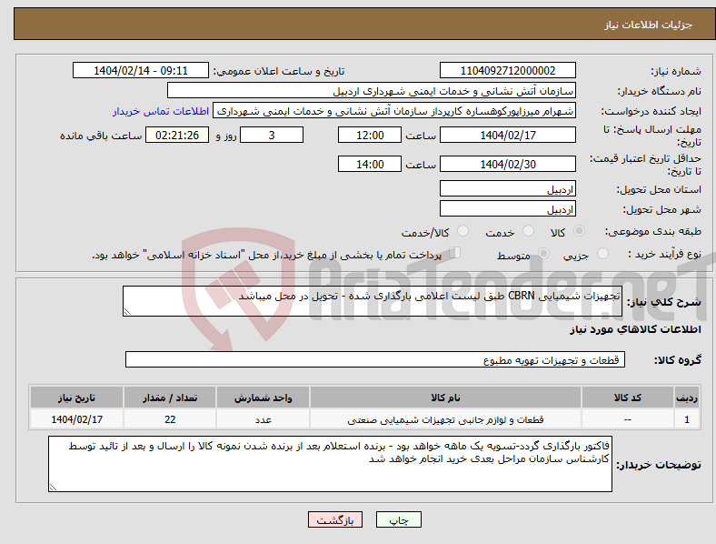Click the price validity date 1404/02/30 field
Screen dimensions: 716x544
click(507, 164)
